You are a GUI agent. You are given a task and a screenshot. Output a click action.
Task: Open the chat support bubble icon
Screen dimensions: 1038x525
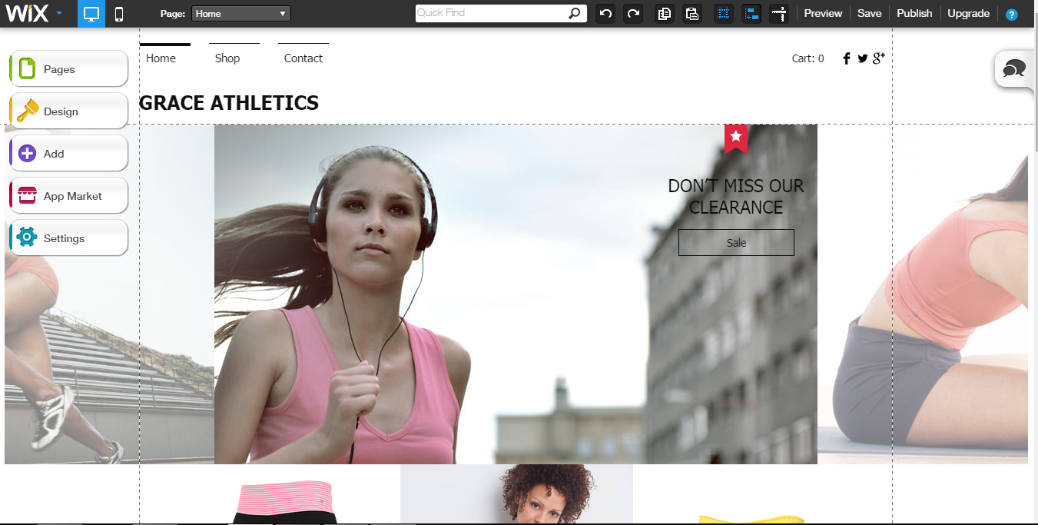coord(1014,69)
